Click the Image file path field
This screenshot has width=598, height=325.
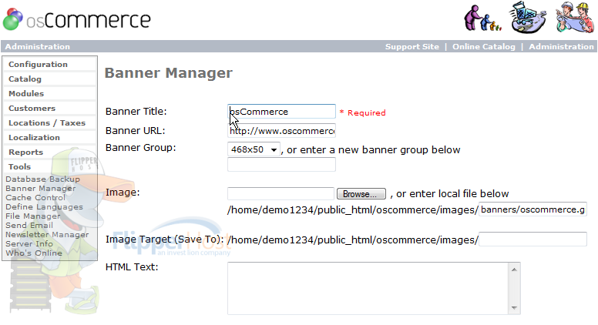click(x=281, y=193)
